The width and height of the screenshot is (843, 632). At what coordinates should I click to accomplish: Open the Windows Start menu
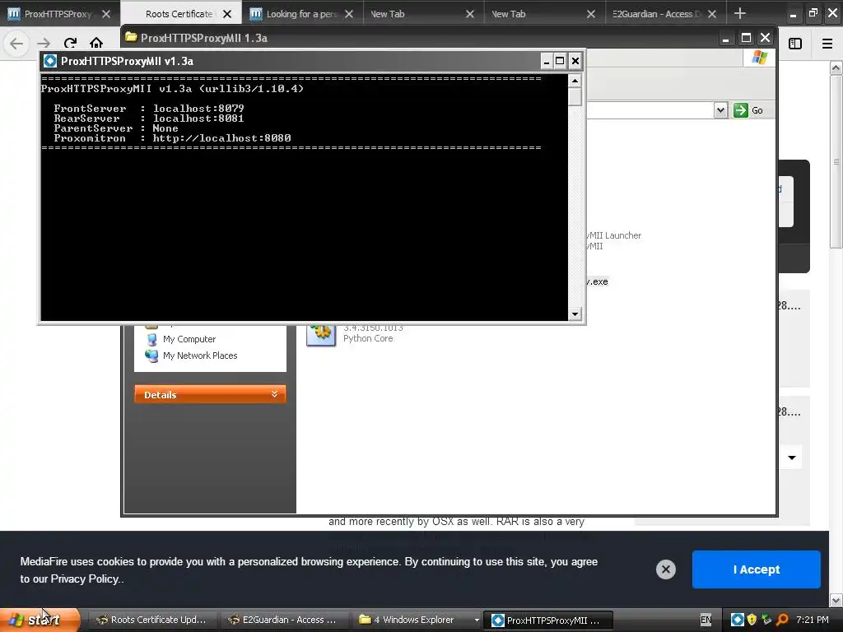(39, 620)
